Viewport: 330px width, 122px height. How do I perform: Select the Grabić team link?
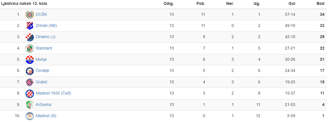point(42,82)
